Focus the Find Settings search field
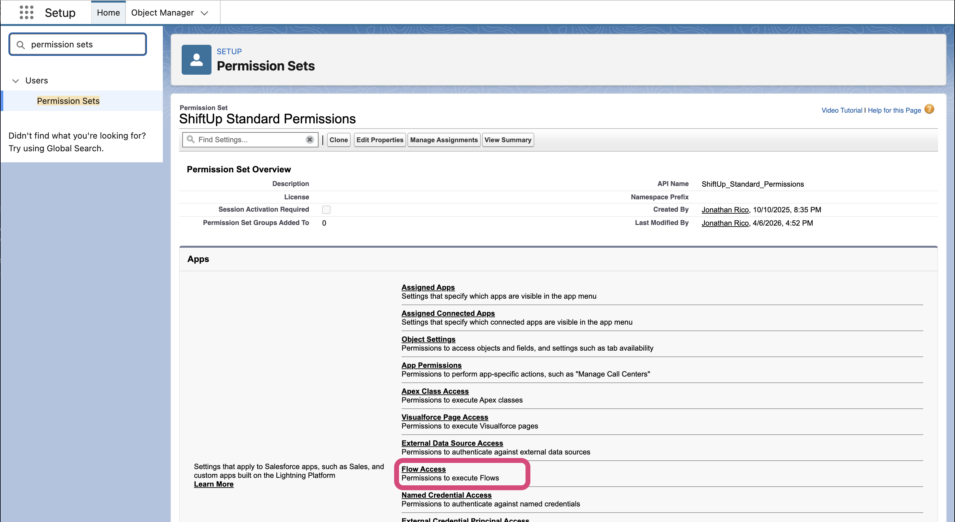 (x=250, y=140)
